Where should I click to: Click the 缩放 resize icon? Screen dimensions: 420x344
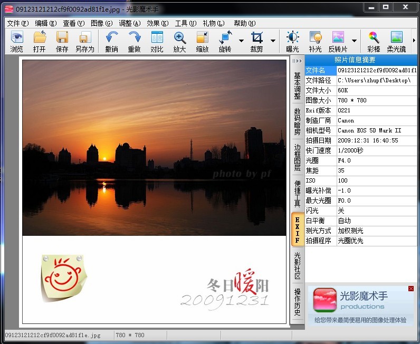coord(202,37)
